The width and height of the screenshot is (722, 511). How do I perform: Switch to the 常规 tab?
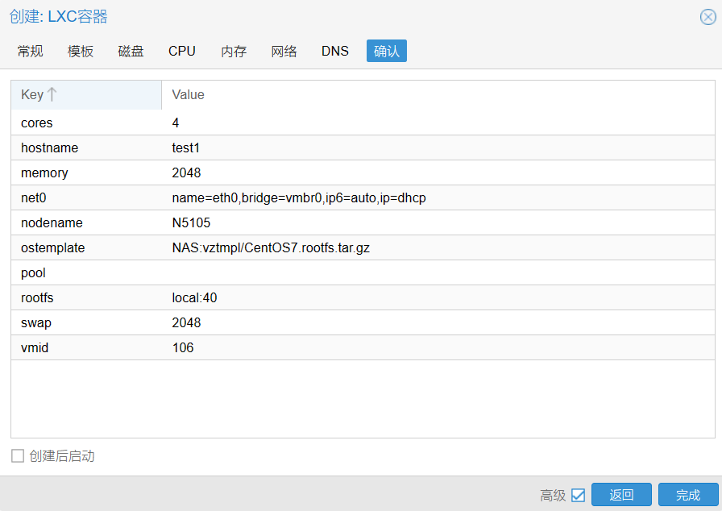point(30,51)
